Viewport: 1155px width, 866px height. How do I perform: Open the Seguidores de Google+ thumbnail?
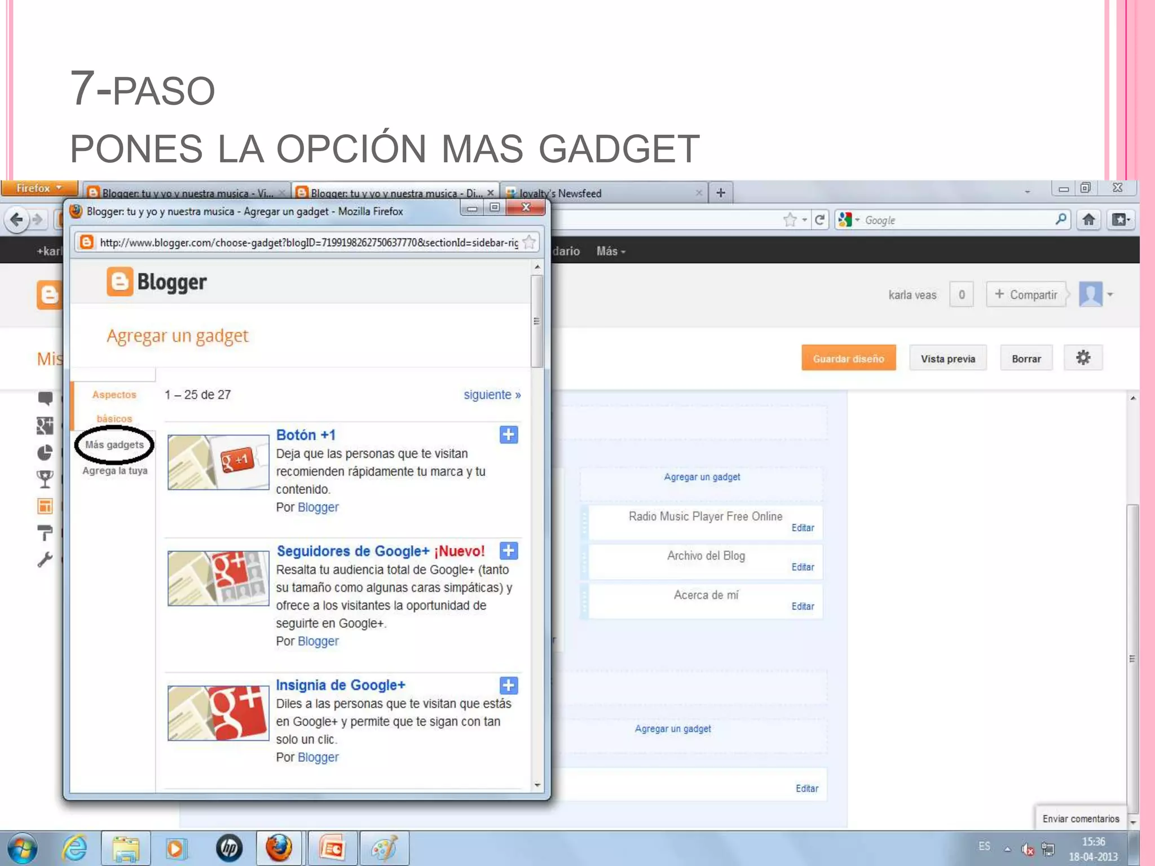[x=218, y=578]
